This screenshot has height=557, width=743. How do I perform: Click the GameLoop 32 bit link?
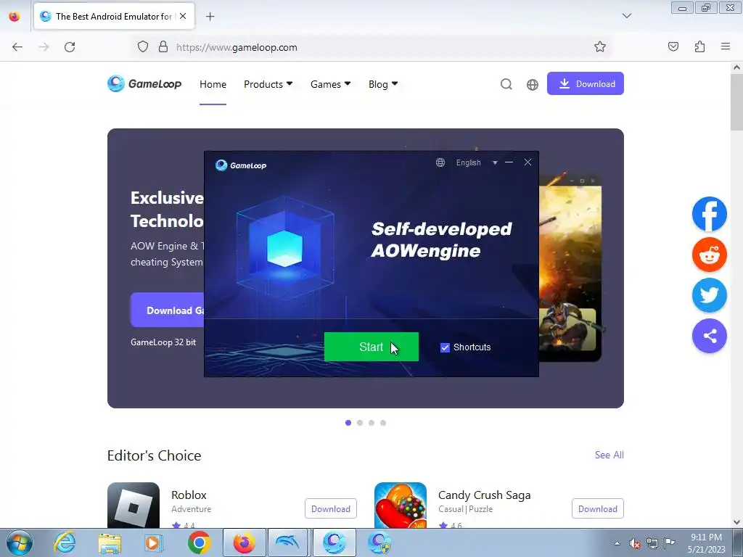coord(163,342)
